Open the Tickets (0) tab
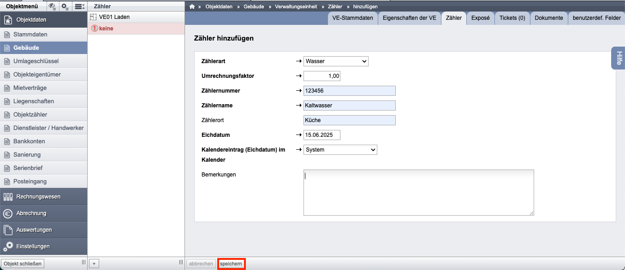The width and height of the screenshot is (625, 270). click(x=512, y=18)
